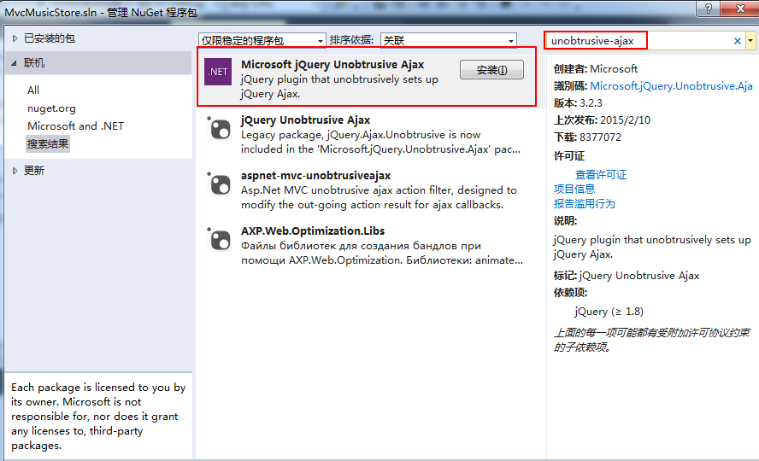759x461 pixels.
Task: Open the help question mark button
Action: tap(709, 9)
